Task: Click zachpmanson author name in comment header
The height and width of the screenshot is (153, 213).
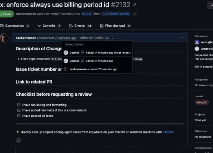Action: click(26, 38)
